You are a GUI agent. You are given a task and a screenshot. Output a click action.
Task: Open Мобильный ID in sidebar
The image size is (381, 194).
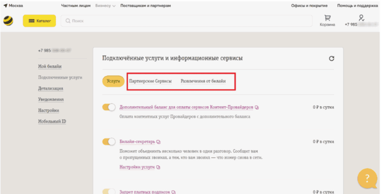coord(52,121)
